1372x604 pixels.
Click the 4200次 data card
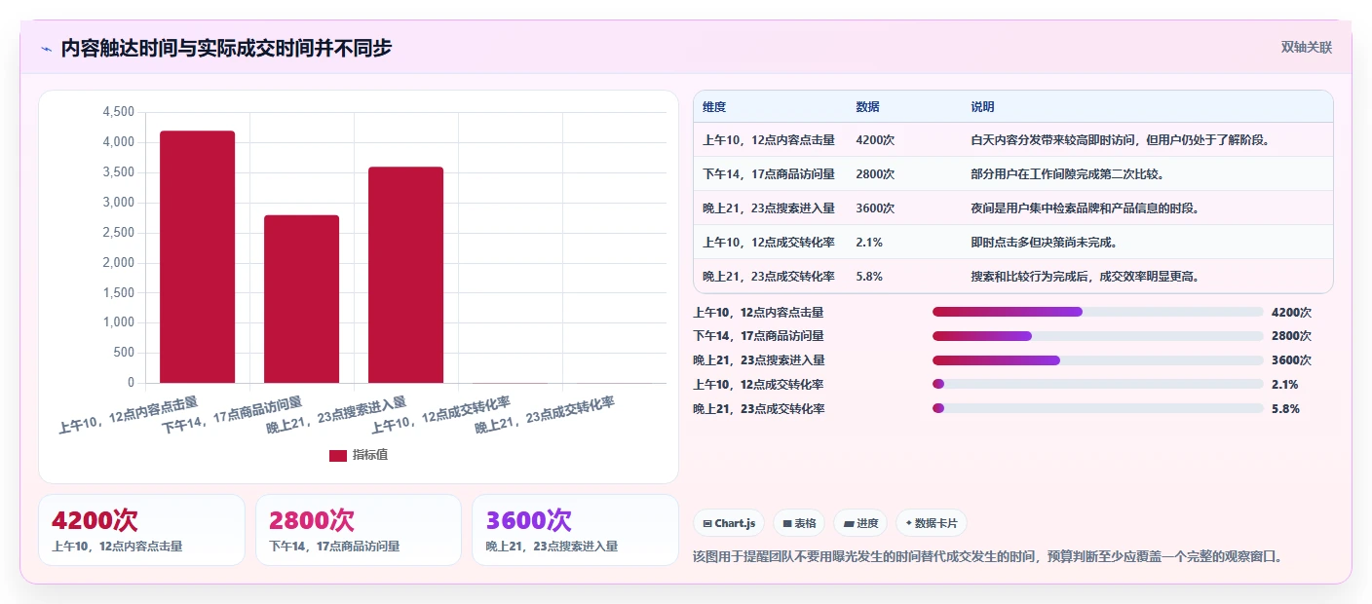142,530
